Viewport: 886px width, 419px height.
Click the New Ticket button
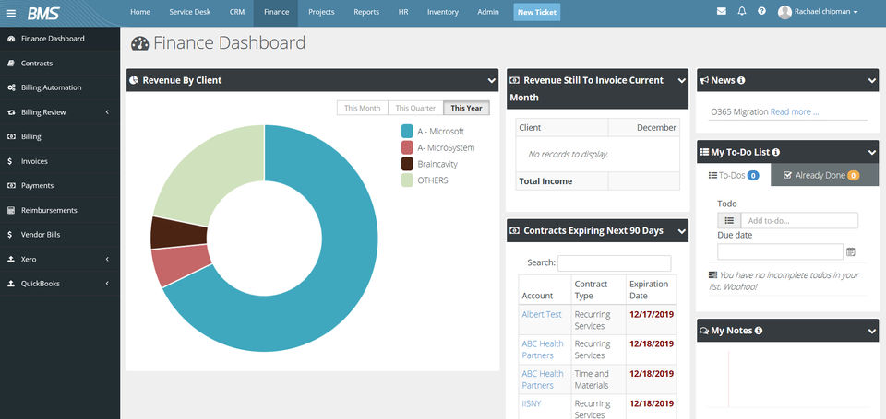[x=537, y=12]
